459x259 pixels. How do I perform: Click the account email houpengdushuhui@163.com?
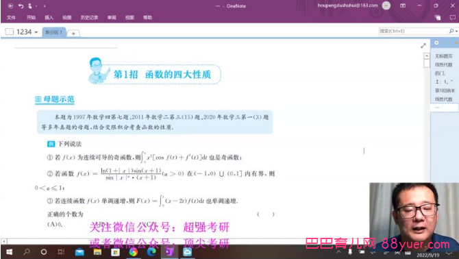(348, 5)
